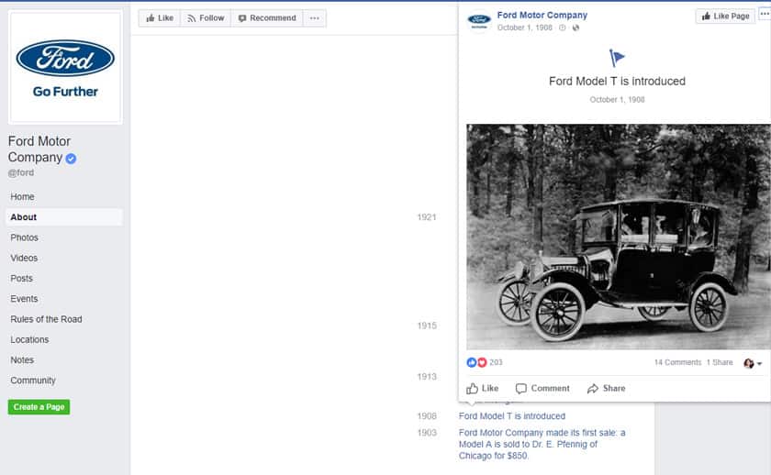Screen dimensions: 771x475
Task: Click the blue verified badge next to Company
Action: point(71,158)
